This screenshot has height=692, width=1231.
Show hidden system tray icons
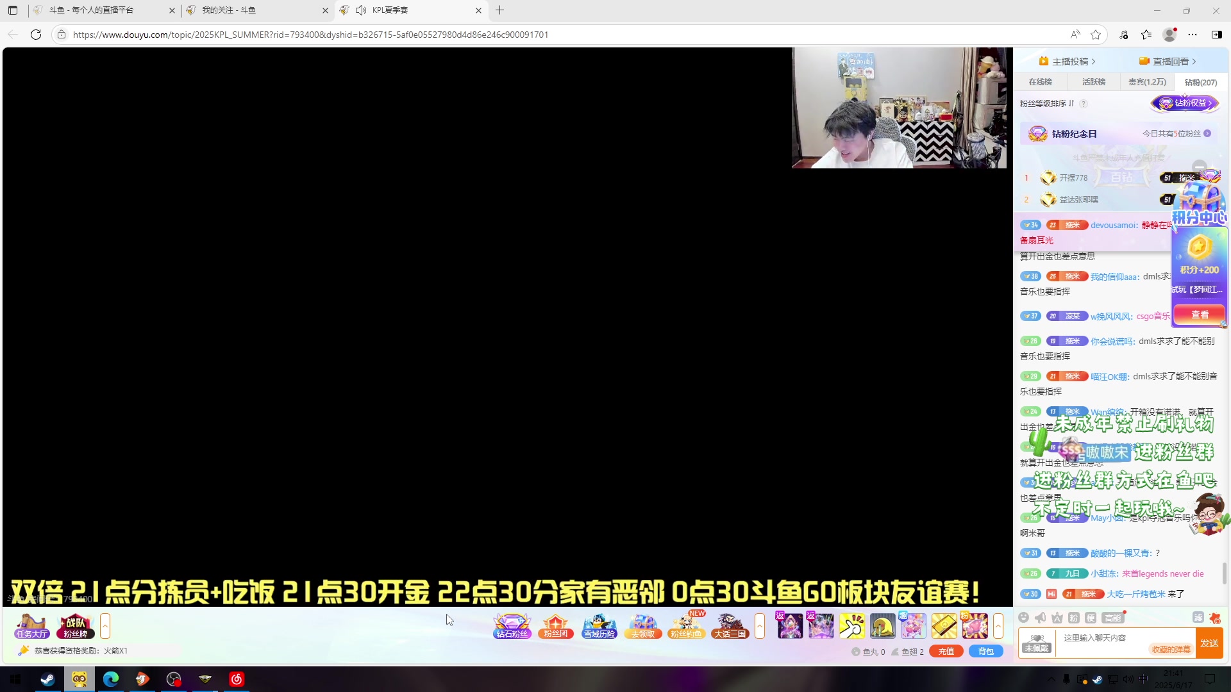(1051, 679)
